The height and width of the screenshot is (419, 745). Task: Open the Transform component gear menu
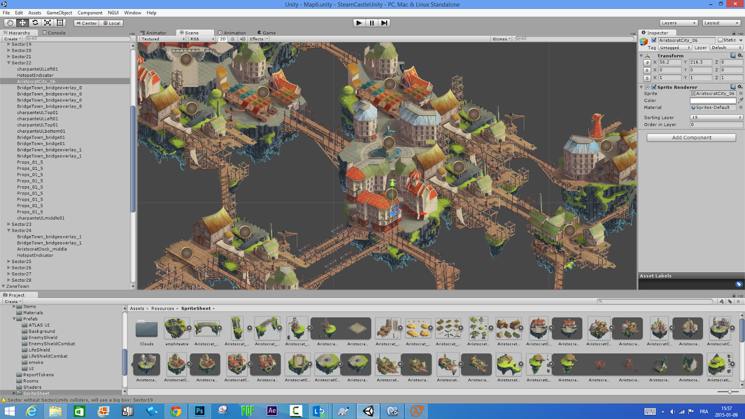tap(740, 55)
